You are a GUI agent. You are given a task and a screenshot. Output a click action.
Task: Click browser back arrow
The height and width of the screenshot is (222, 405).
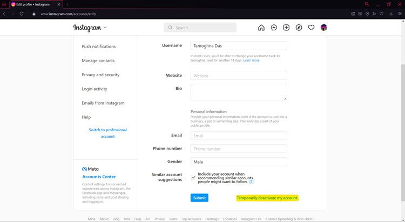click(4, 14)
